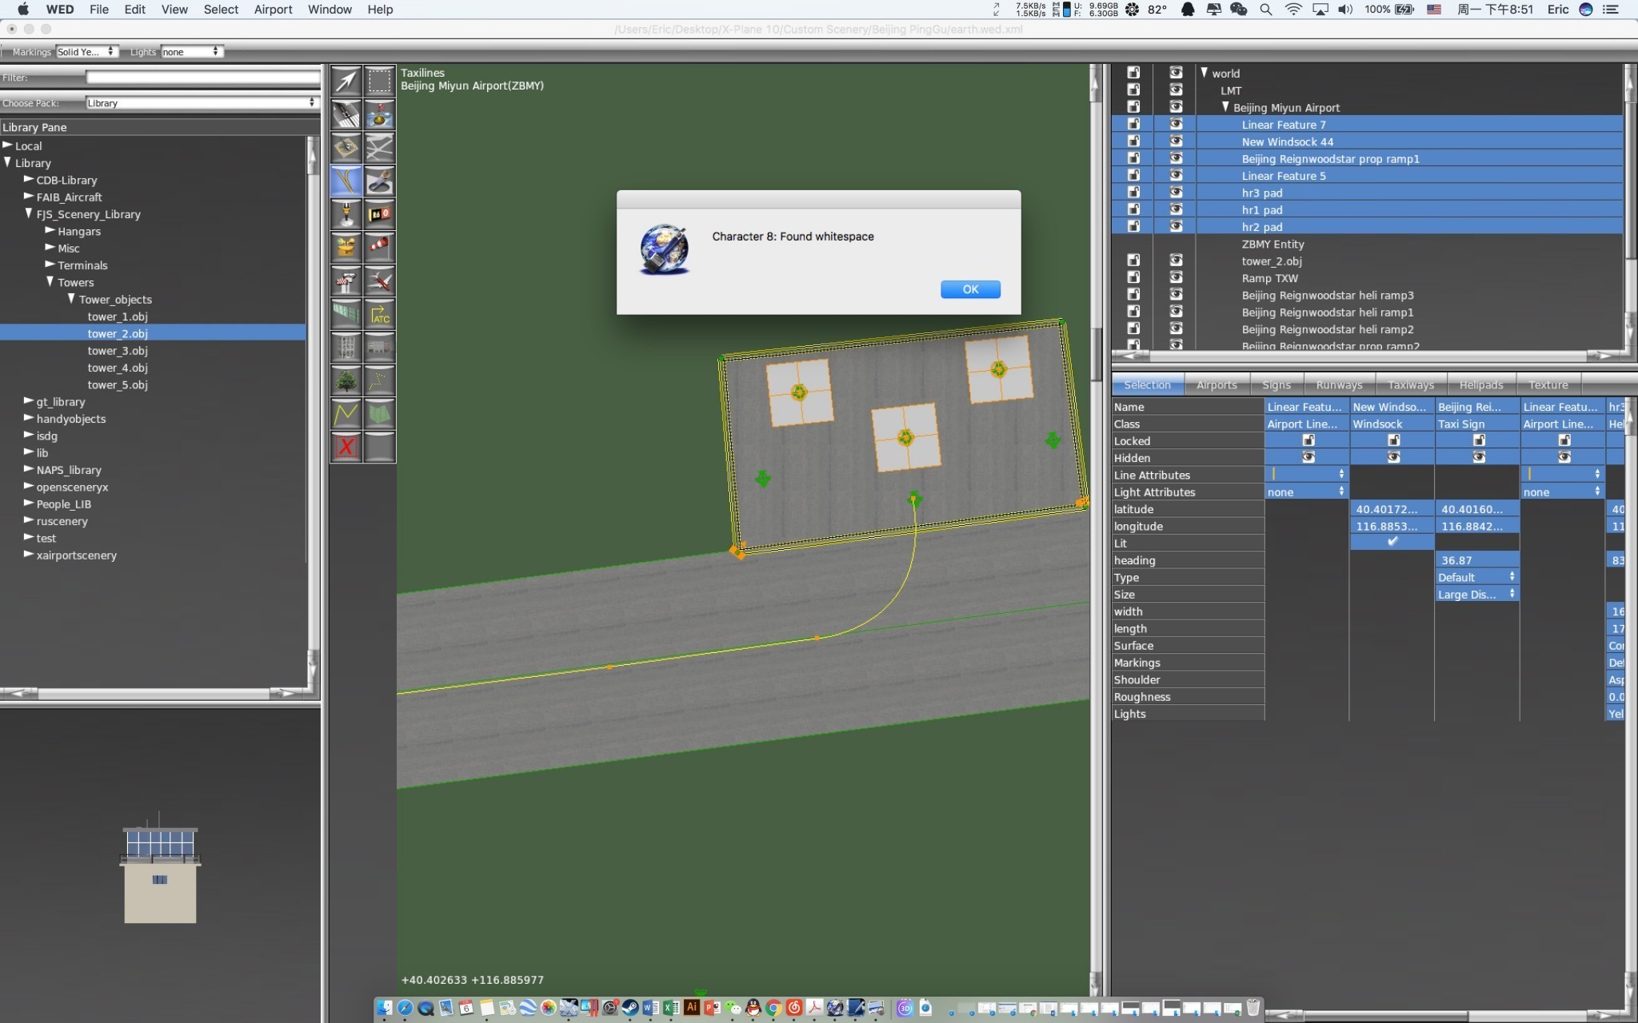
Task: Select the ATC taxi route tool
Action: click(x=379, y=314)
